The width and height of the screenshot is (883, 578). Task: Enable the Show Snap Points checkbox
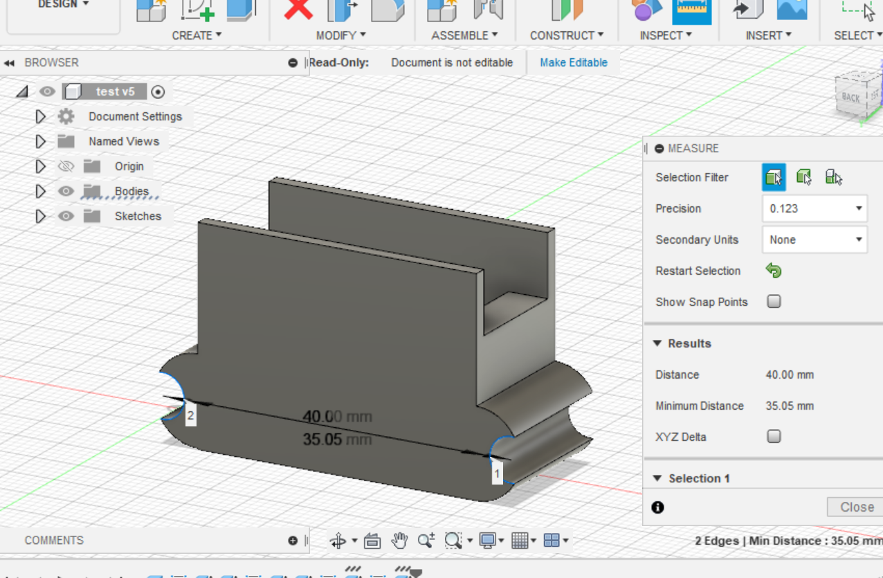click(774, 302)
